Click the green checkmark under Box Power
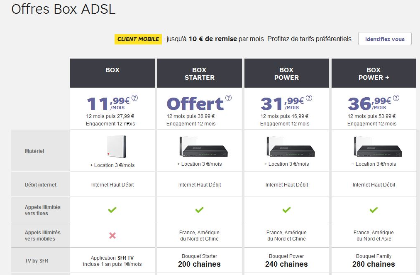The image size is (420, 275). click(x=287, y=210)
